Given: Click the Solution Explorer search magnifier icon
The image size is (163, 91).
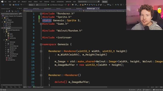Looking at the screenshot, I should click(x=20, y=14).
